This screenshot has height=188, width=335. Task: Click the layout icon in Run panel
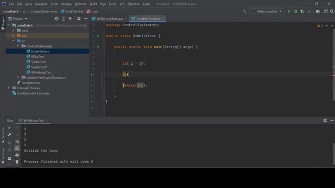tap(9, 159)
